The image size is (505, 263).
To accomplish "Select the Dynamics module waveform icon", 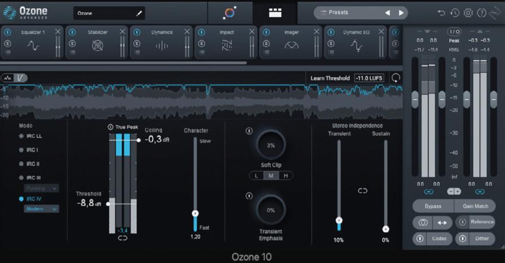I will [162, 46].
